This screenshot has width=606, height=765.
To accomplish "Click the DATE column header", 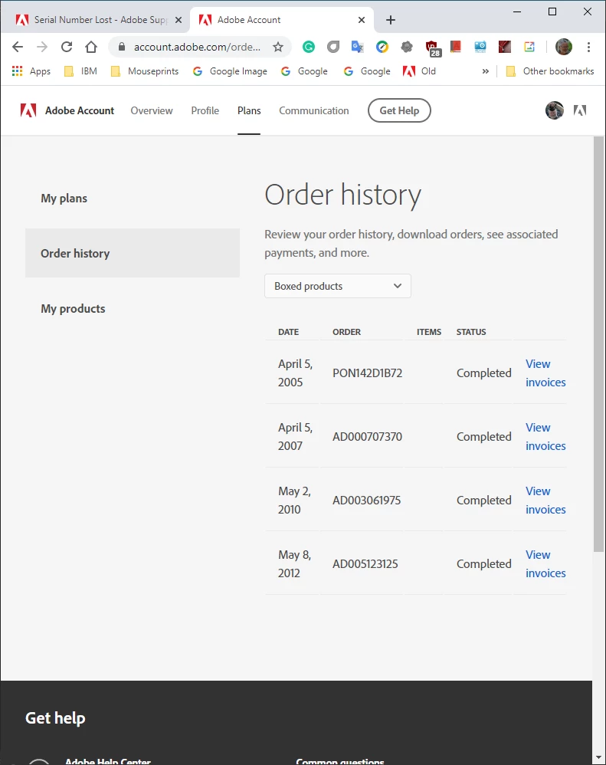I will (x=289, y=332).
